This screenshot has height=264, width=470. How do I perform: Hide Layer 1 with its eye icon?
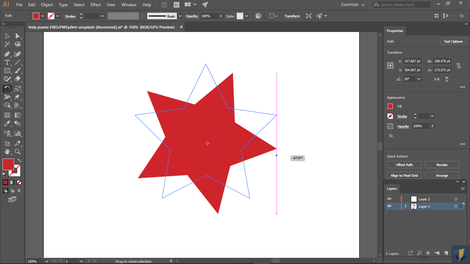coord(389,206)
